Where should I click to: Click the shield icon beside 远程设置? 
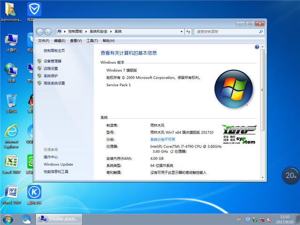click(x=39, y=68)
